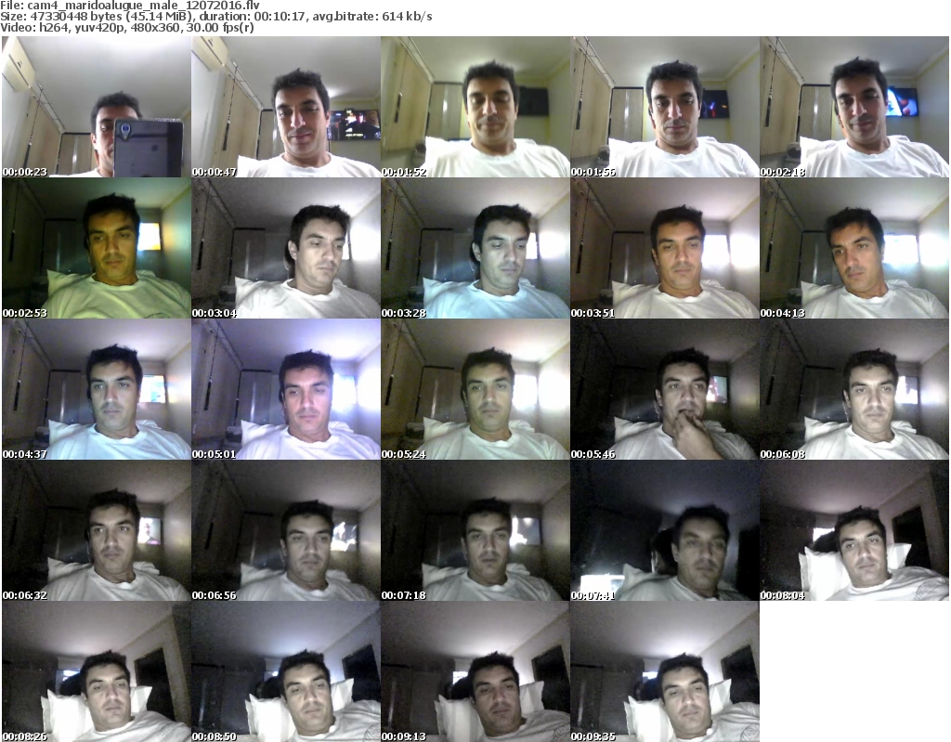Screen dimensions: 951x742
Task: Click the 00:03:51 frame
Action: coord(665,248)
